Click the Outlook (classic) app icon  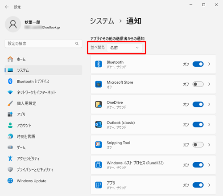click(99, 125)
